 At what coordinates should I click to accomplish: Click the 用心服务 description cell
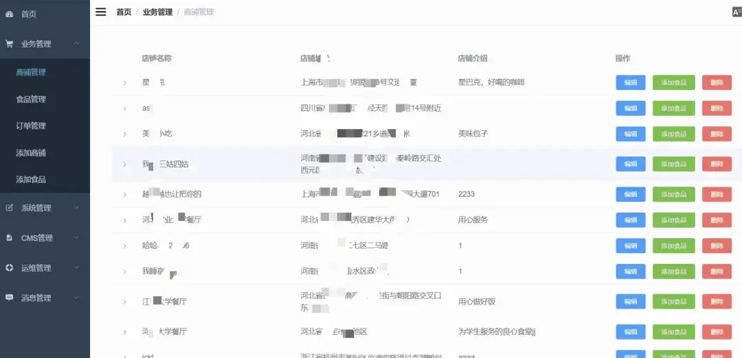point(473,220)
